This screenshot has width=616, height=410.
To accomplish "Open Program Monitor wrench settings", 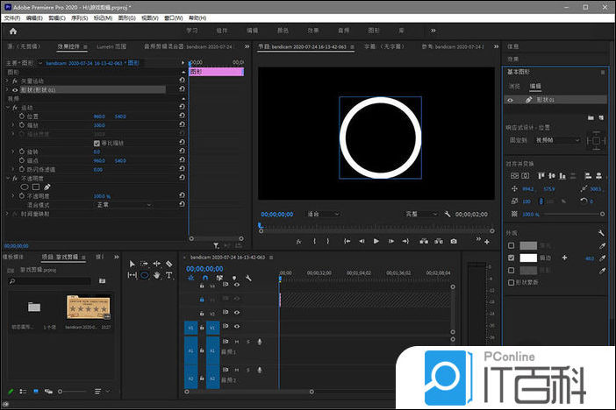I will pyautogui.click(x=448, y=213).
